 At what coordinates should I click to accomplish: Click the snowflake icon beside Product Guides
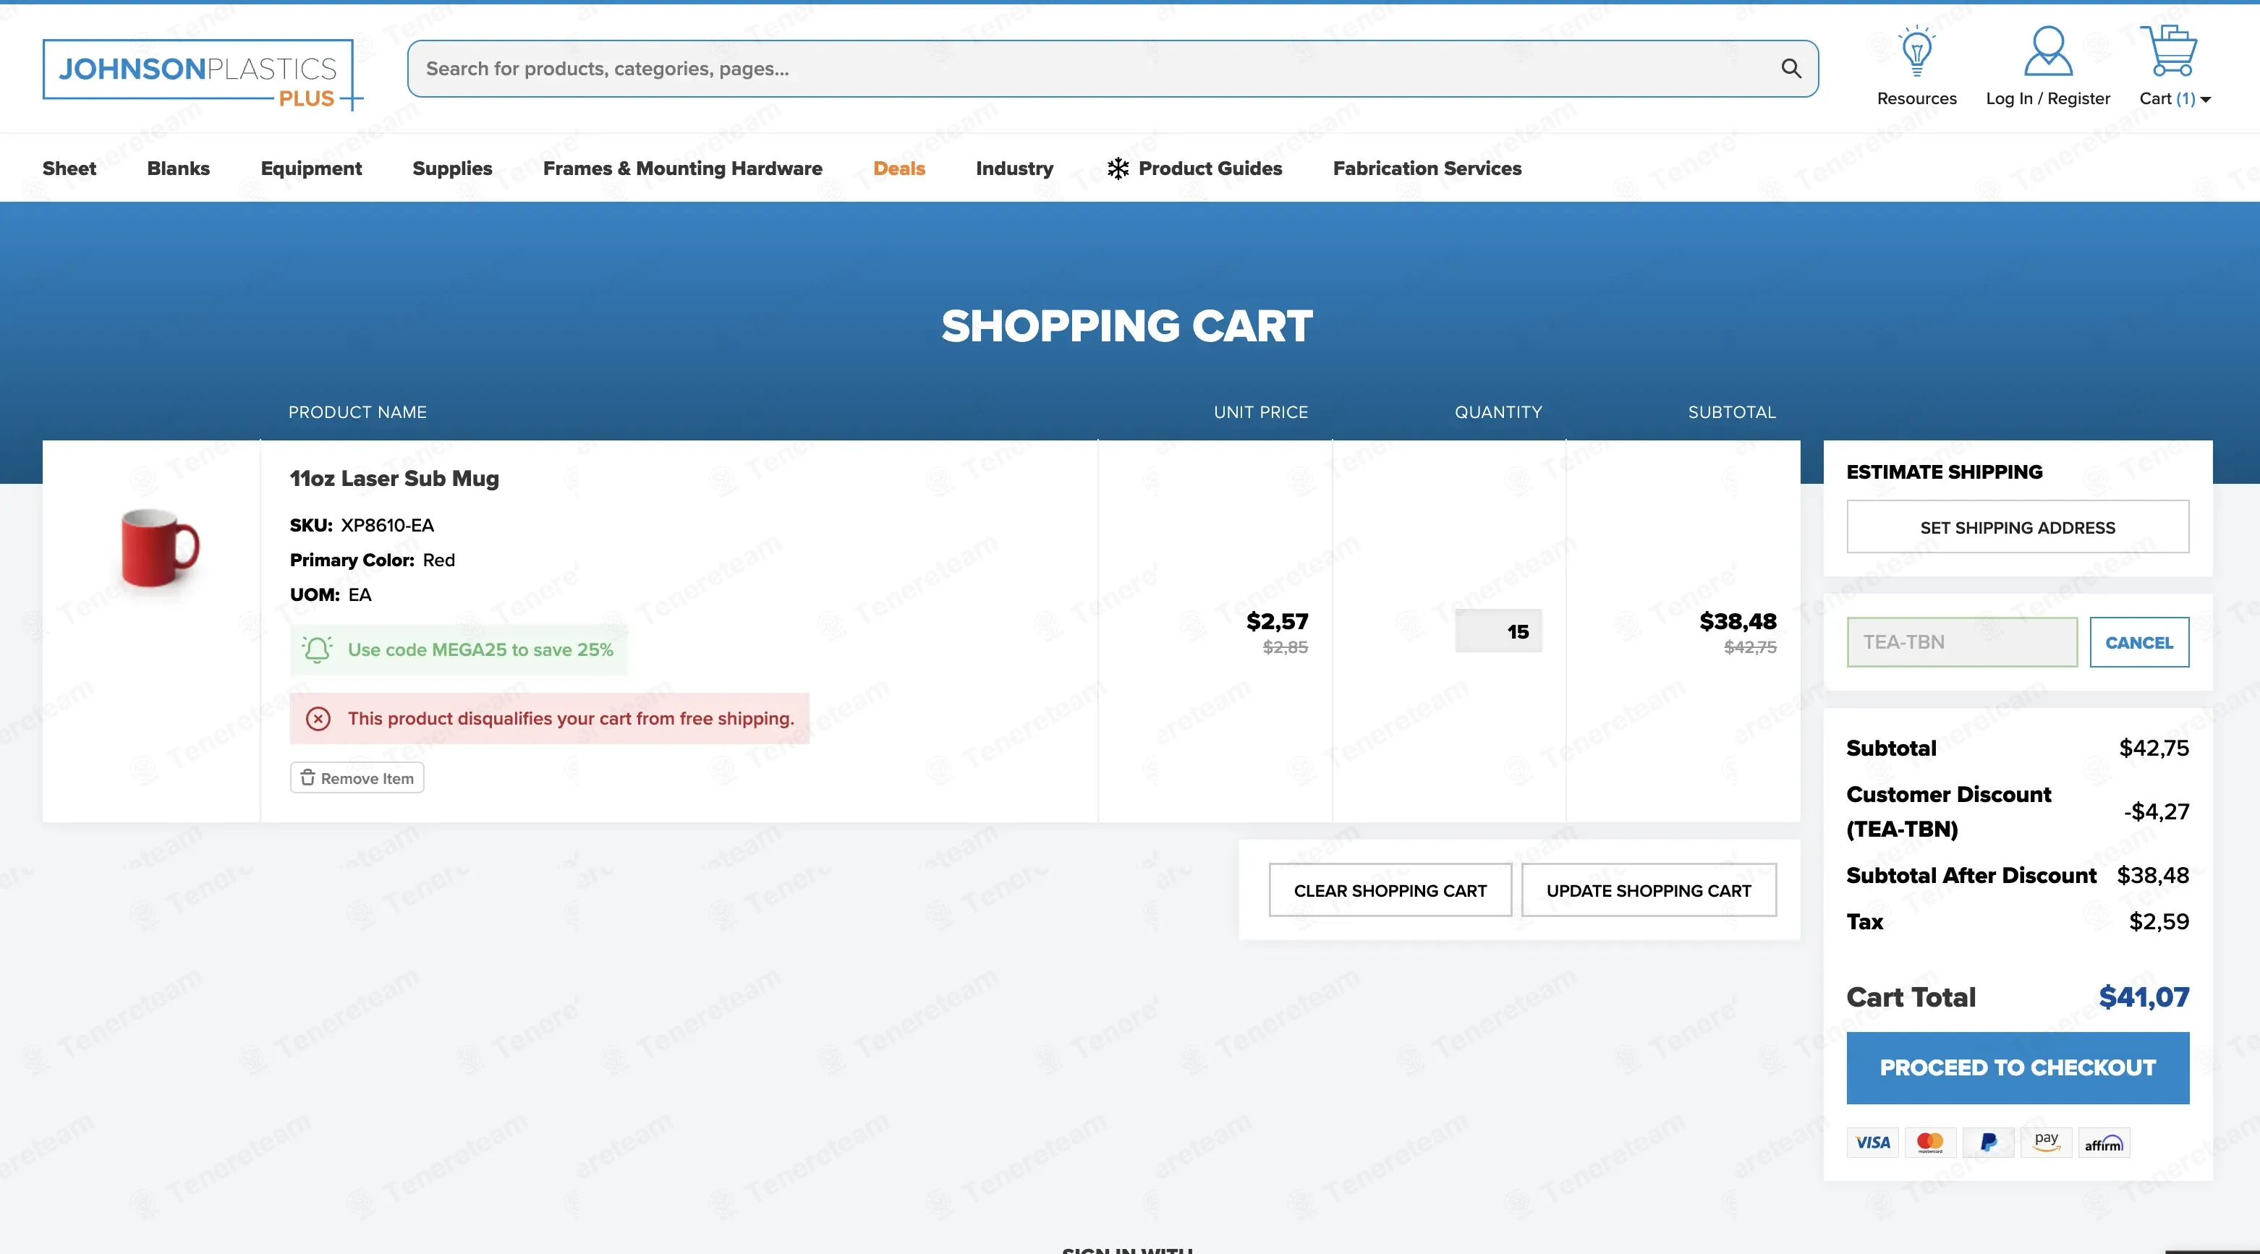[1118, 169]
